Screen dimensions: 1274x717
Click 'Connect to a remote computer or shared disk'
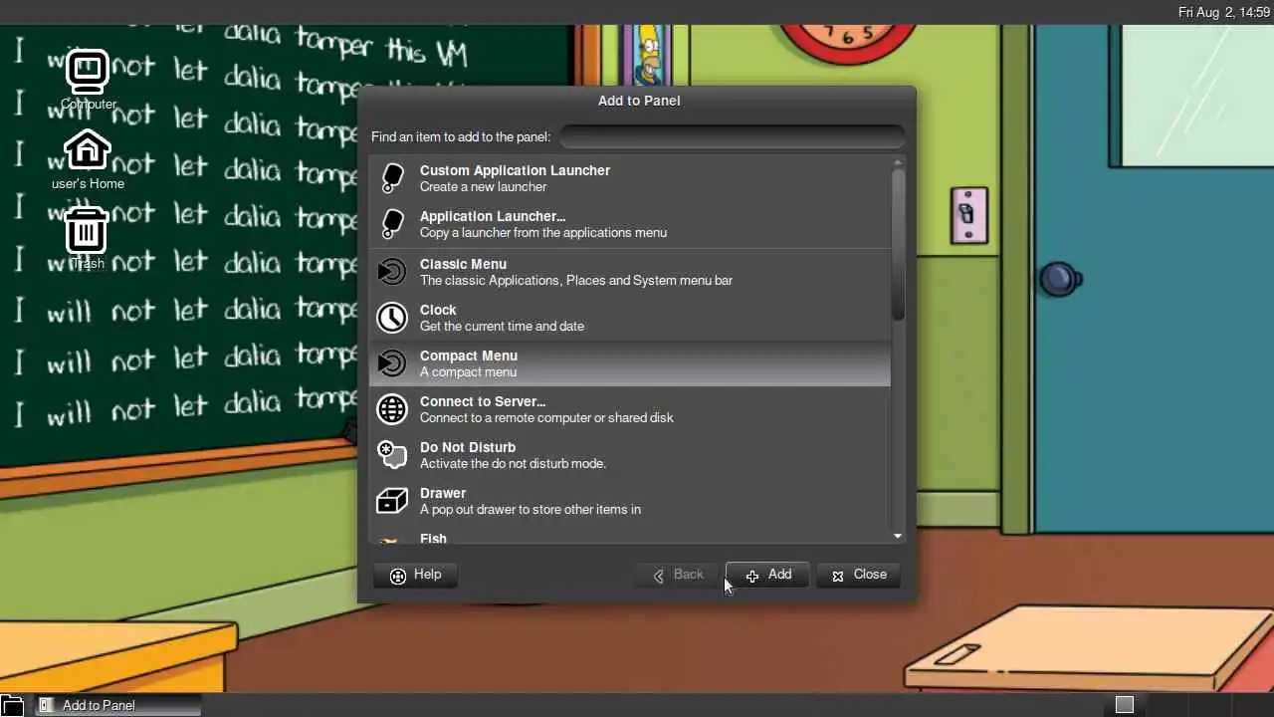546,417
